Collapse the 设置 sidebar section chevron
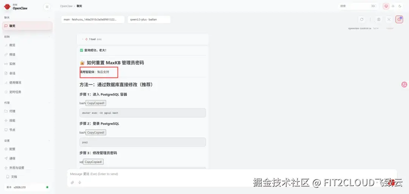This screenshot has height=194, width=409. (49, 141)
